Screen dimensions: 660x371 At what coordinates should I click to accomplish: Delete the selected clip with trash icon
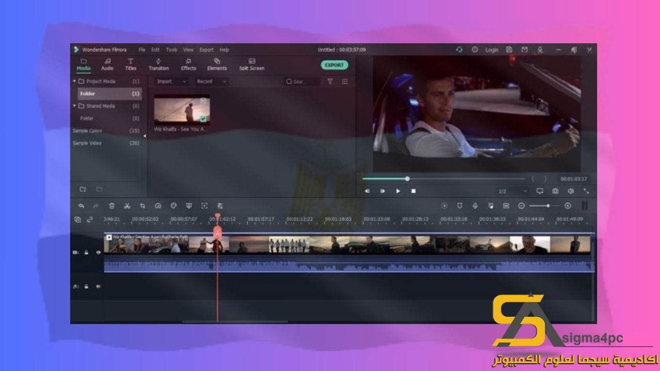(x=111, y=206)
